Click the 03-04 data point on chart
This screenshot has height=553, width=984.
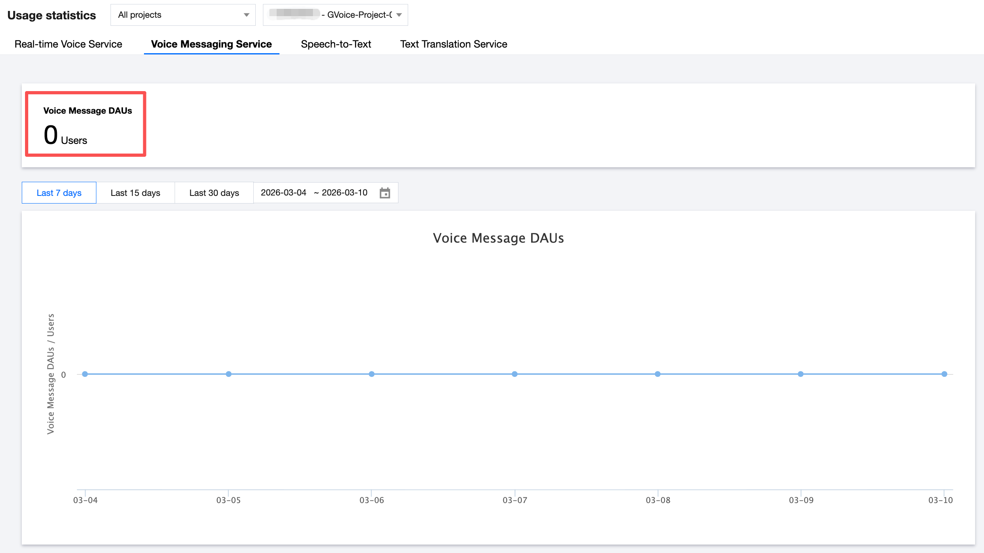click(85, 374)
